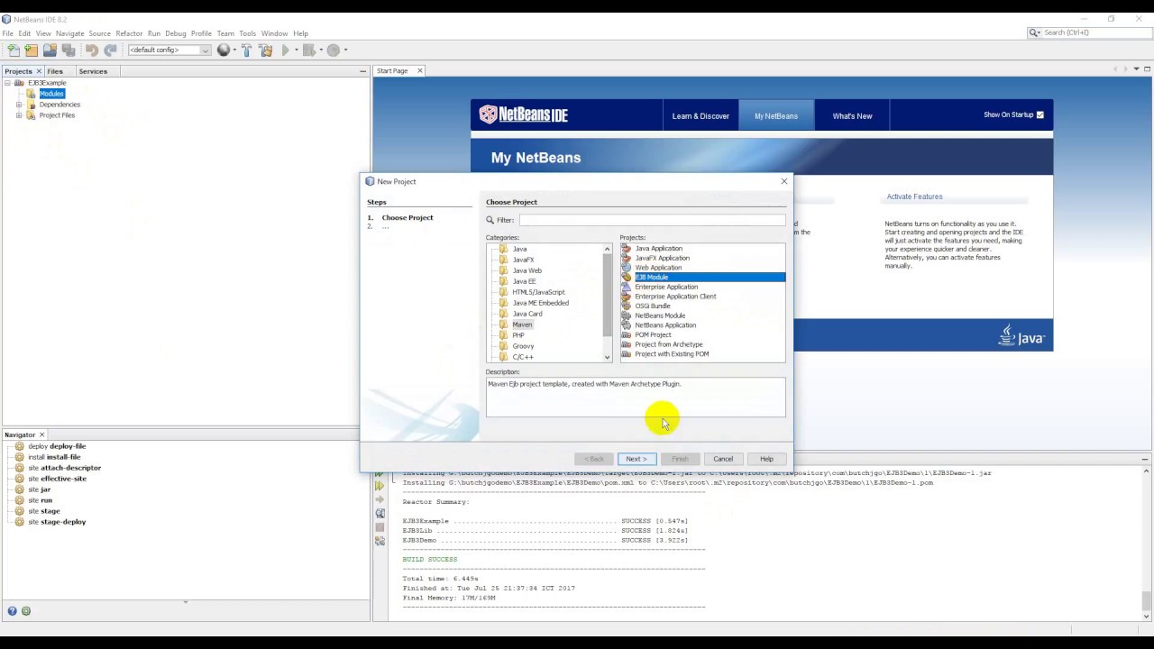
Task: Click the Help button in New Project
Action: 766,459
